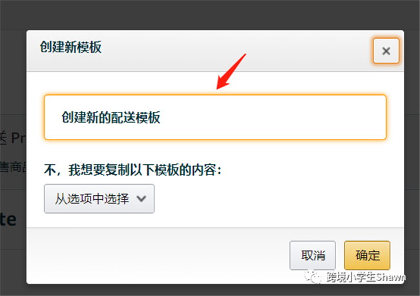This screenshot has width=420, height=296.
Task: Click the dimmed overlay below the dialog
Action: (210, 290)
